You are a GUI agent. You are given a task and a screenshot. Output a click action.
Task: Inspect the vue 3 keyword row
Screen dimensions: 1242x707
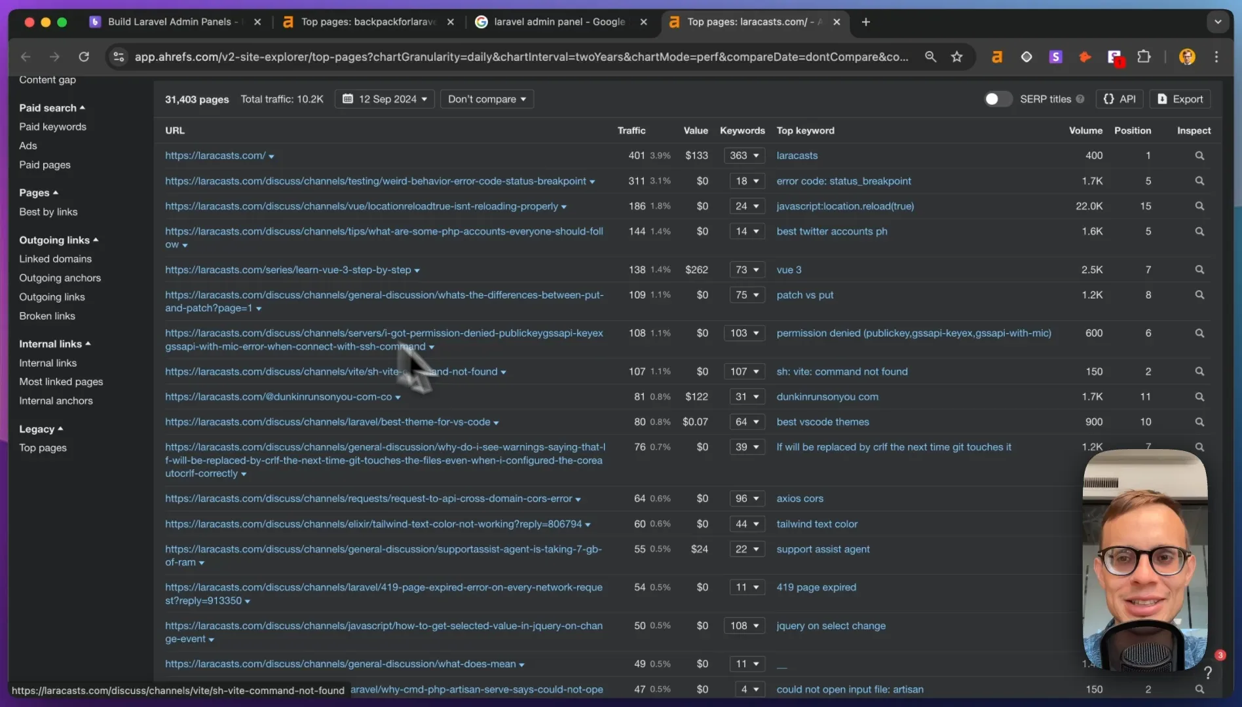click(x=1199, y=270)
